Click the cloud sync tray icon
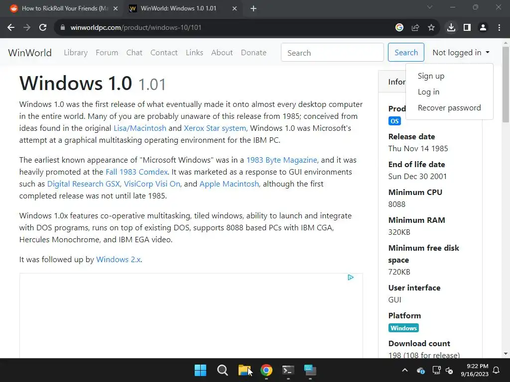Screen dimensions: 510x382 (x=420, y=370)
